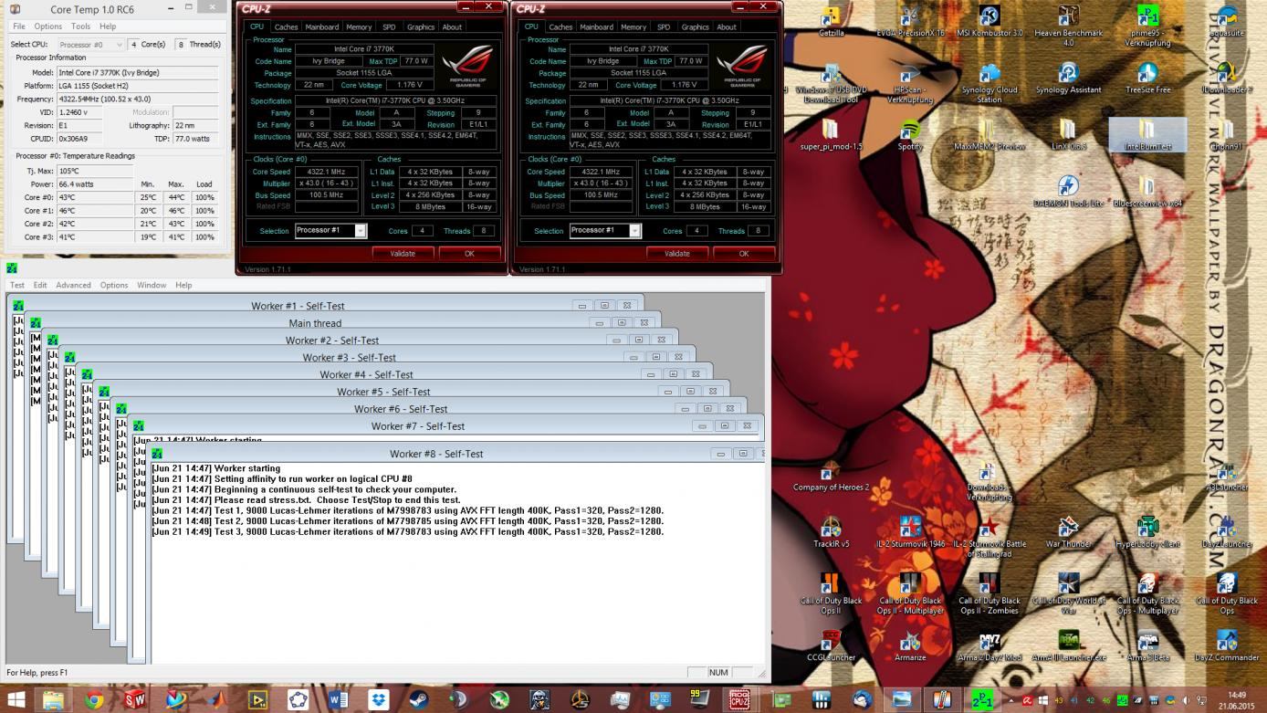This screenshot has width=1267, height=713.
Task: Open Prime95 Test menu
Action: pyautogui.click(x=17, y=285)
